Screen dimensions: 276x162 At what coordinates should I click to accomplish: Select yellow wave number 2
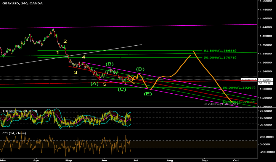pos(65,41)
